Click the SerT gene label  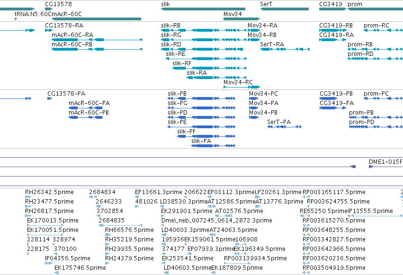click(266, 4)
